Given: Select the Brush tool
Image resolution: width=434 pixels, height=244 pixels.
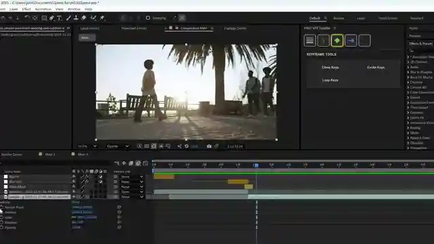Looking at the screenshot, I should [x=68, y=18].
